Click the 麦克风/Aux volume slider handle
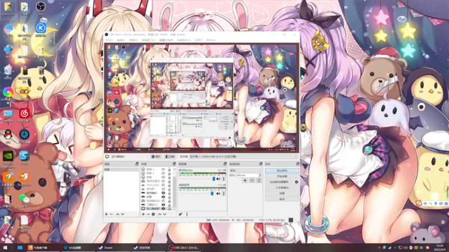 click(214, 179)
